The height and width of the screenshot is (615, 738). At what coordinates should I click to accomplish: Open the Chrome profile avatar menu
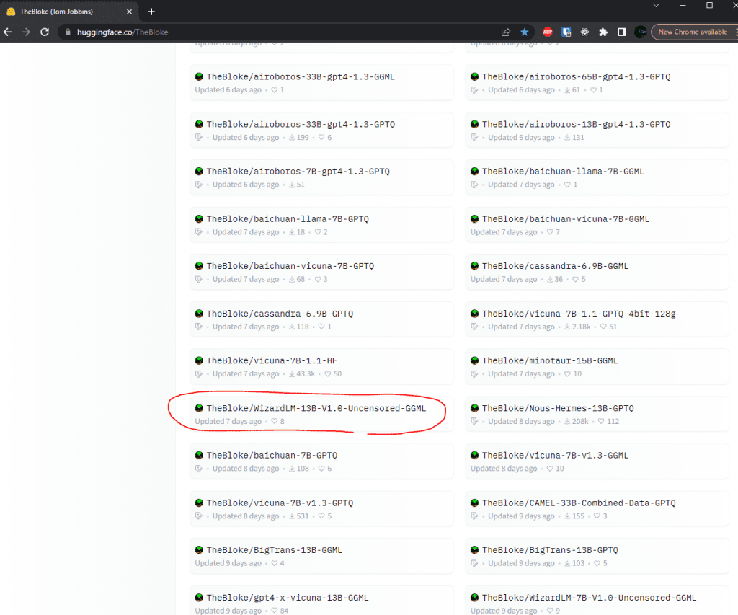[640, 32]
